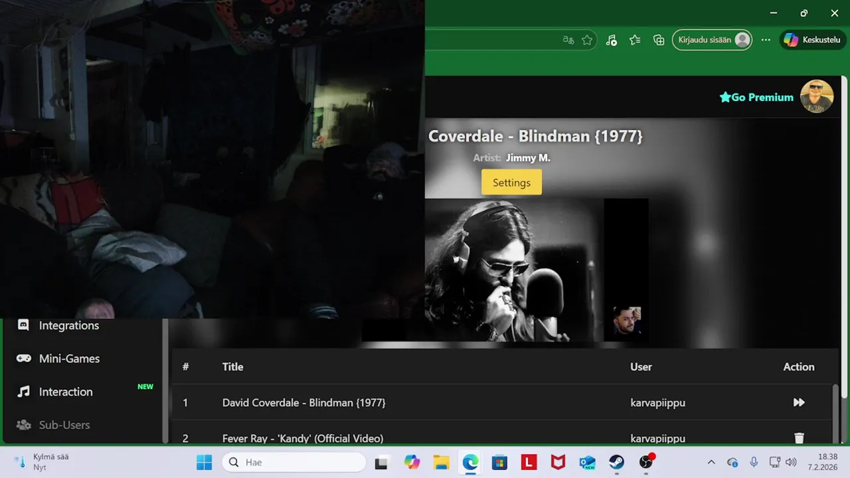
Task: Open McAfee from the taskbar
Action: coord(558,462)
